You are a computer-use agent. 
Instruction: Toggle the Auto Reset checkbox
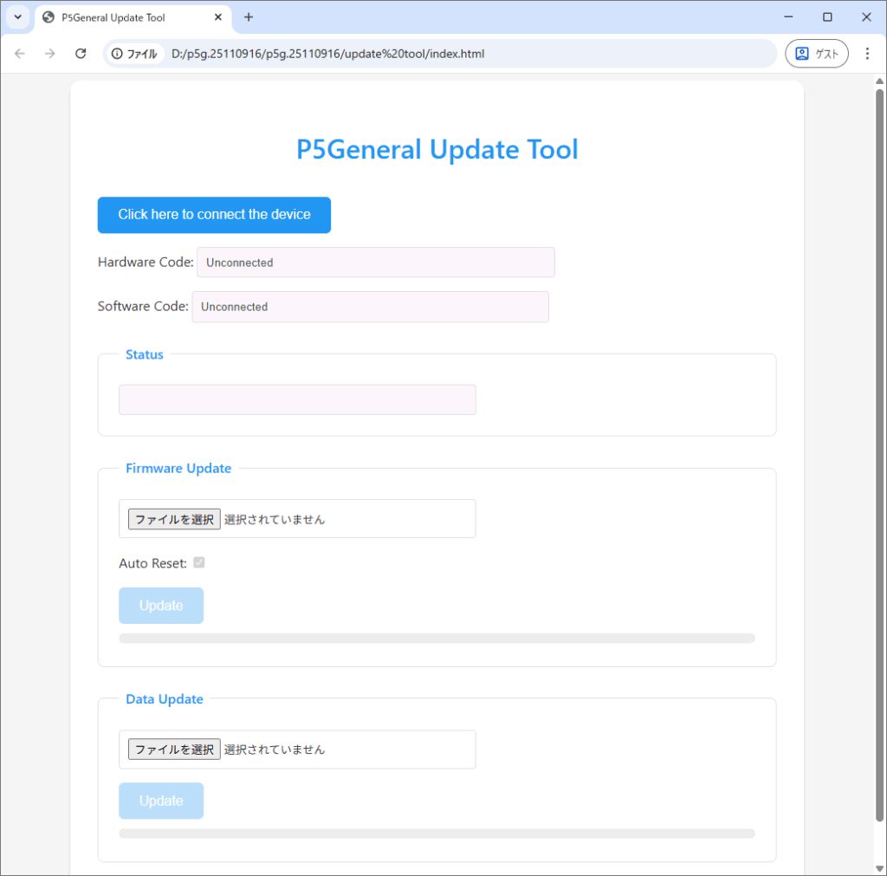[x=199, y=563]
